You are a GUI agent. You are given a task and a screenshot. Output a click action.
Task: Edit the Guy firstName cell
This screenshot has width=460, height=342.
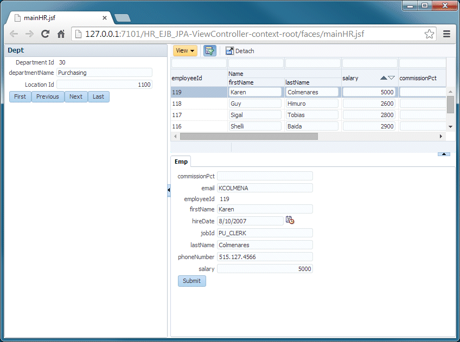click(x=255, y=104)
